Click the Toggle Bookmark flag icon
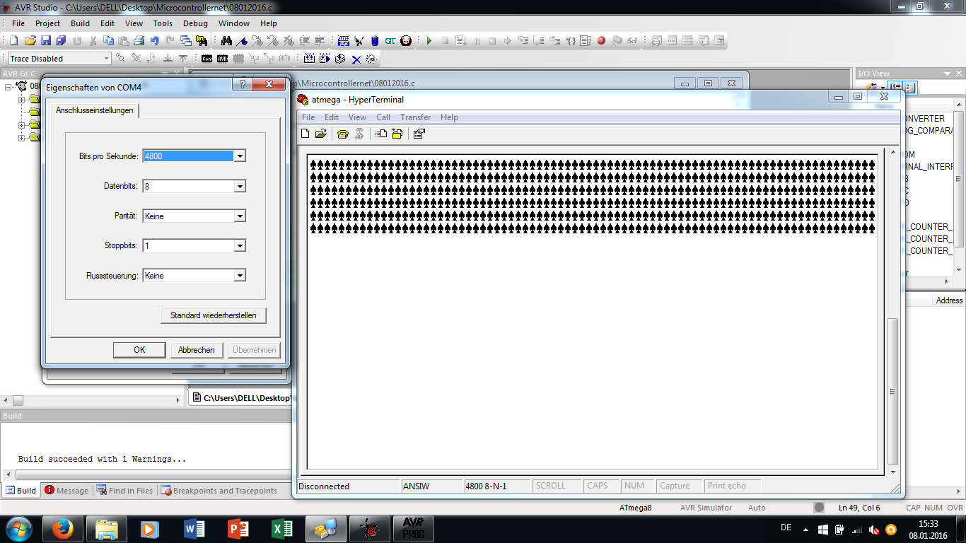 [x=243, y=41]
